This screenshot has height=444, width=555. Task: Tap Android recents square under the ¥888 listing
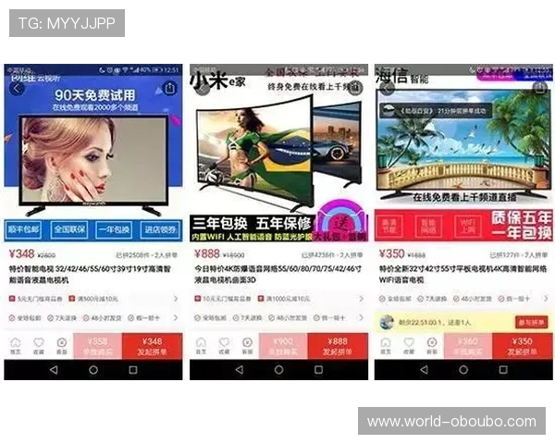pyautogui.click(x=318, y=370)
